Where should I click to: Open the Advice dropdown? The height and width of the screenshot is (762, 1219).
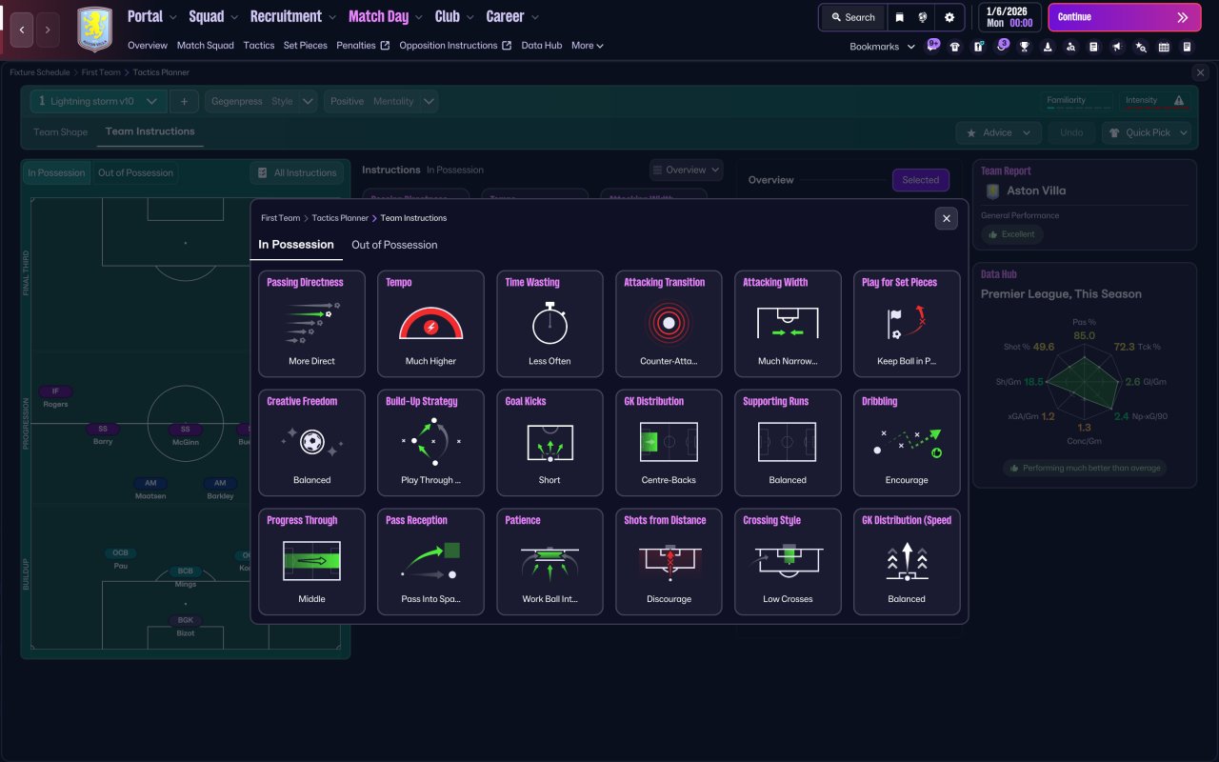point(998,132)
